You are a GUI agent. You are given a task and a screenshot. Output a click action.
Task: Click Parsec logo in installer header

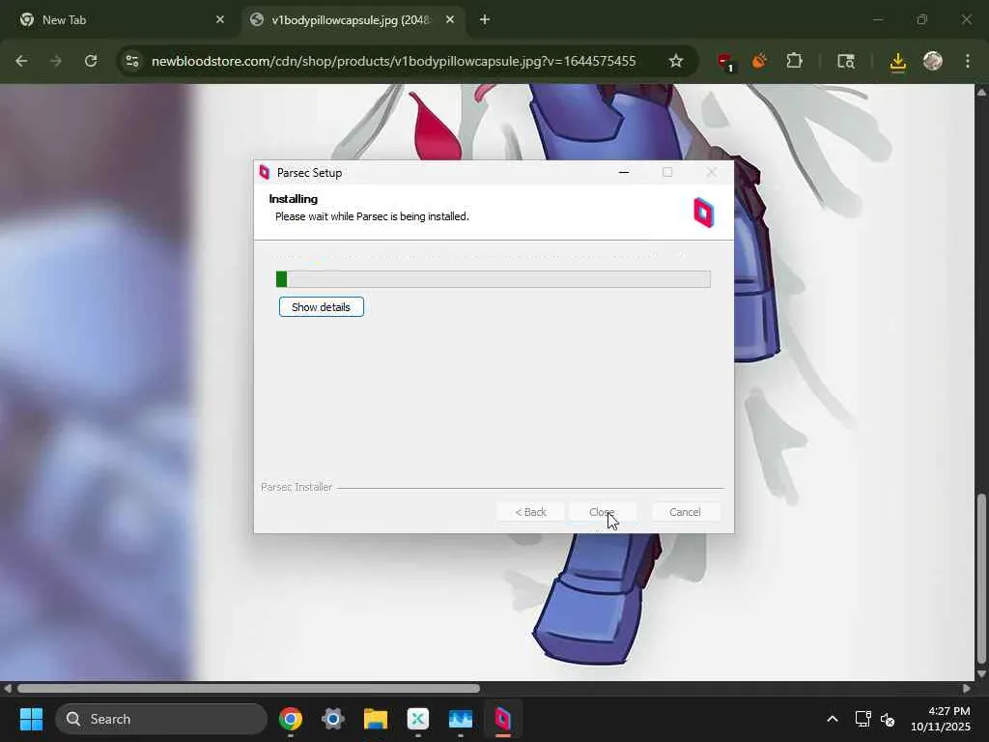tap(703, 213)
